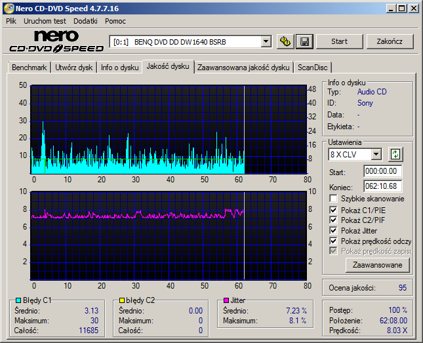423x343 pixels.
Task: Click the Start time field 000:00.00
Action: pyautogui.click(x=382, y=171)
